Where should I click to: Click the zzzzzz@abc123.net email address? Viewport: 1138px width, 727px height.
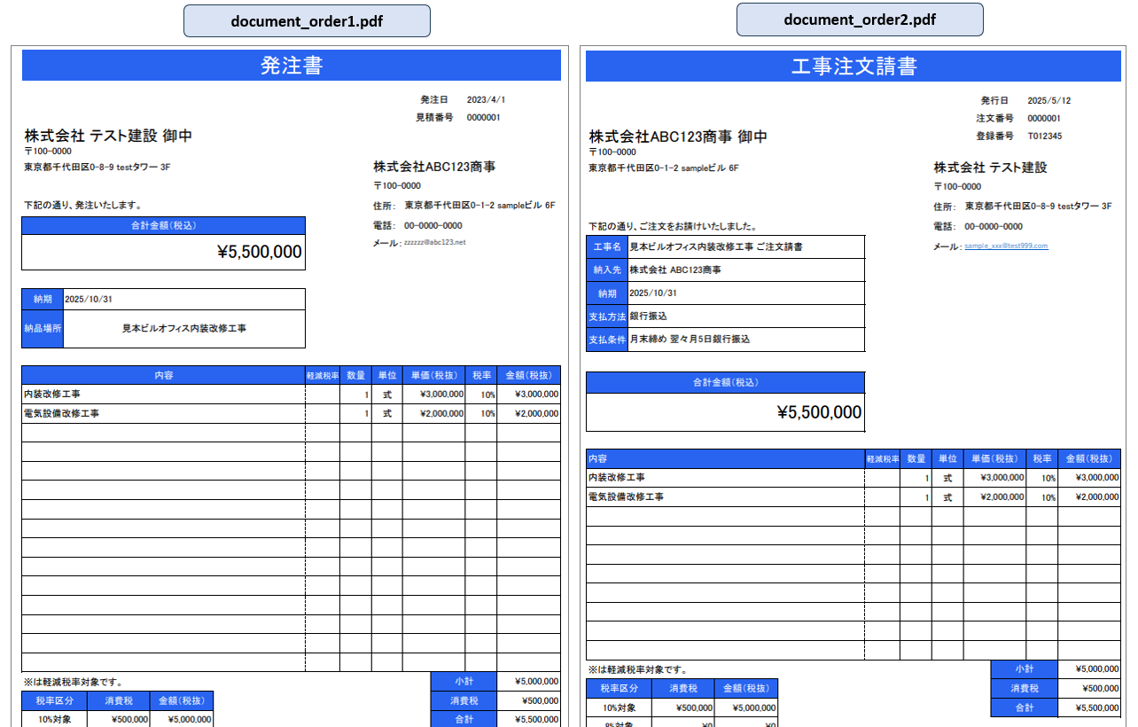point(434,242)
